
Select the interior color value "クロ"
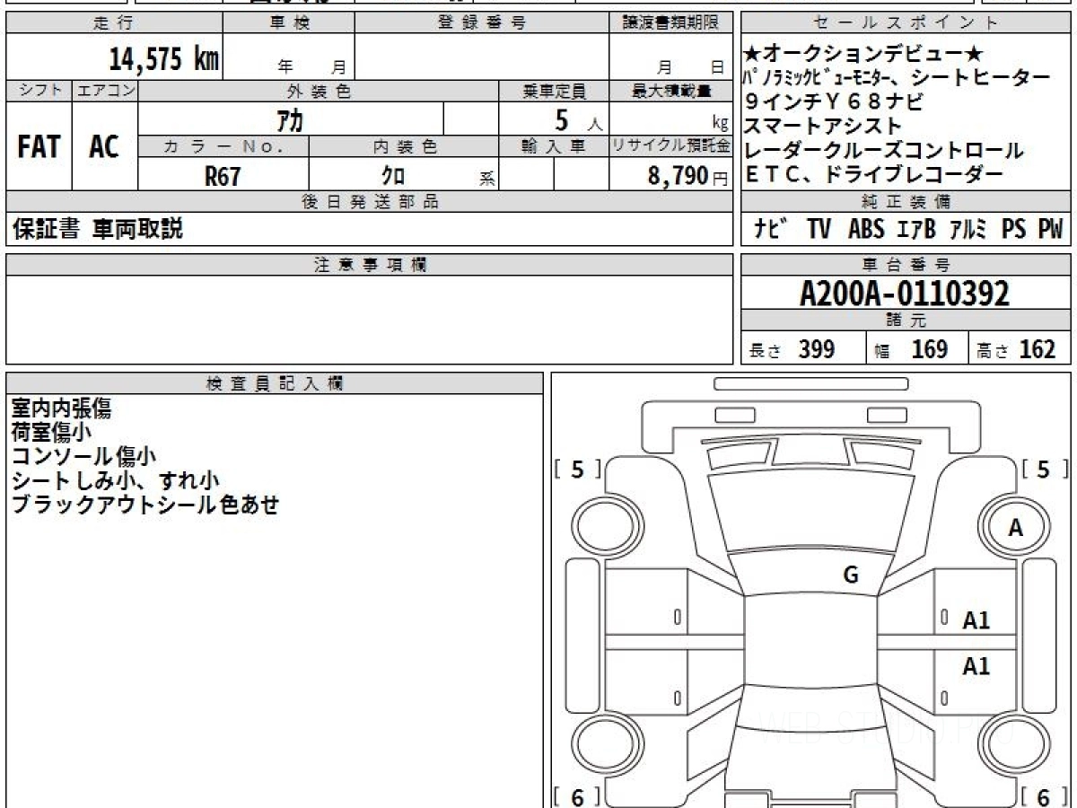click(393, 176)
